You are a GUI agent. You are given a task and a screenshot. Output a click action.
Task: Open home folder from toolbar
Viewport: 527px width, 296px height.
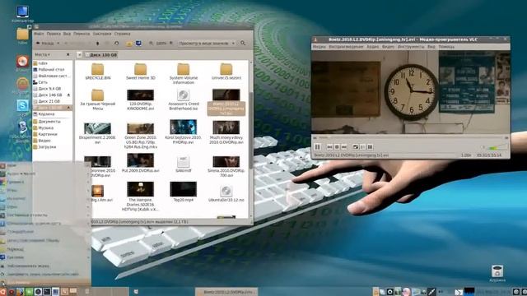click(129, 44)
